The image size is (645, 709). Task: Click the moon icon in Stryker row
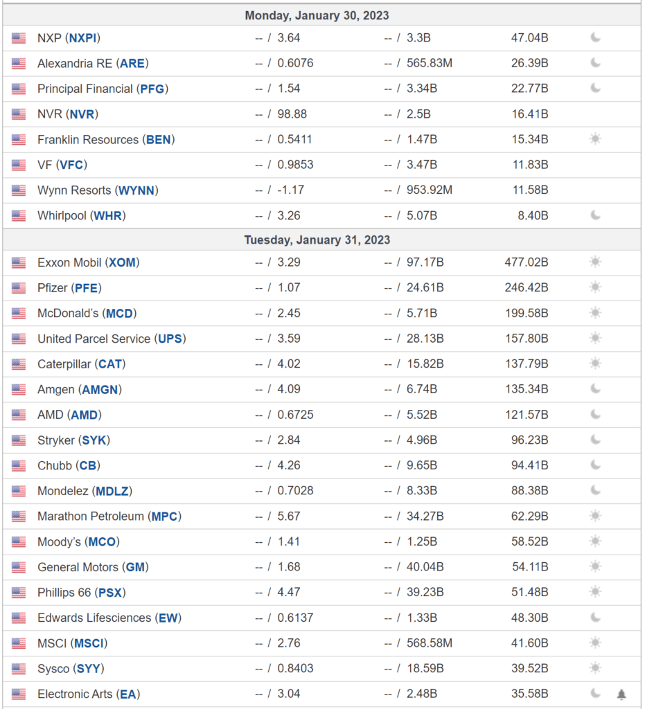596,440
